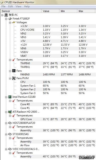Click the Value column header
The image size is (96, 160).
tap(50, 11)
